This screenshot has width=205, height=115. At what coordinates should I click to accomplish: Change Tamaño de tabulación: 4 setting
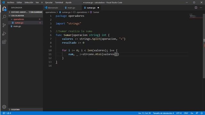[x=163, y=113]
